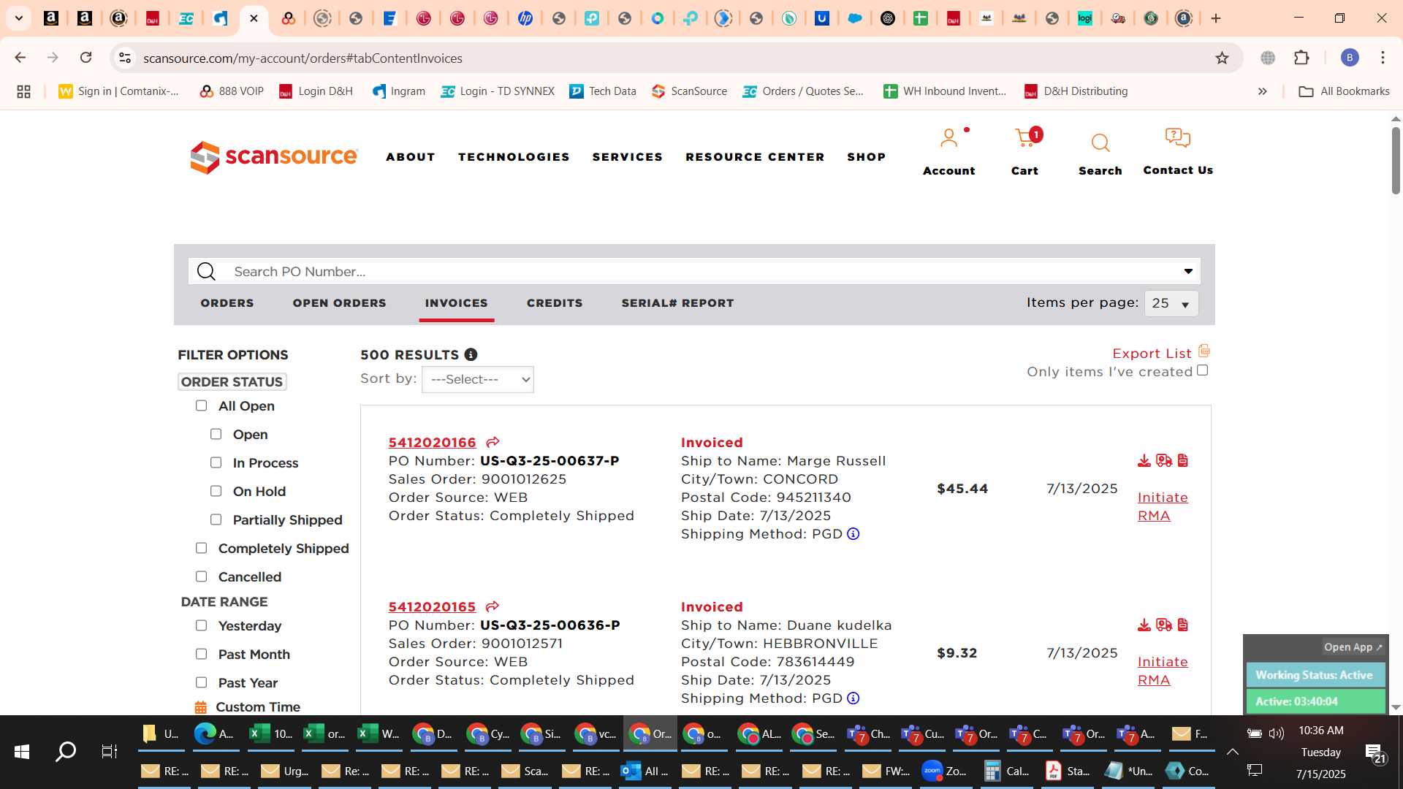Click Open App button in status widget
Image resolution: width=1403 pixels, height=789 pixels.
click(x=1353, y=647)
